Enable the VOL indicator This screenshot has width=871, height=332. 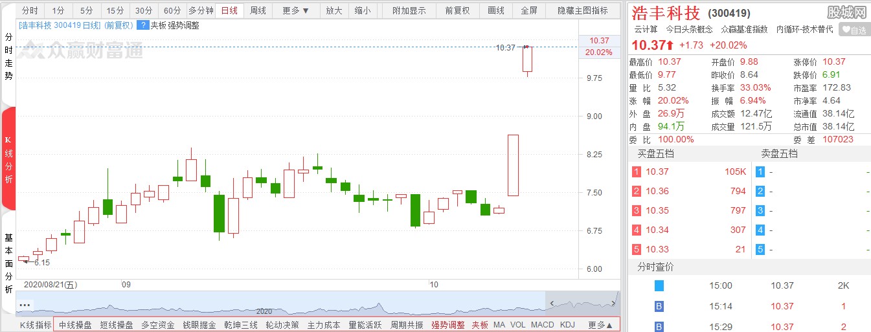pyautogui.click(x=518, y=325)
